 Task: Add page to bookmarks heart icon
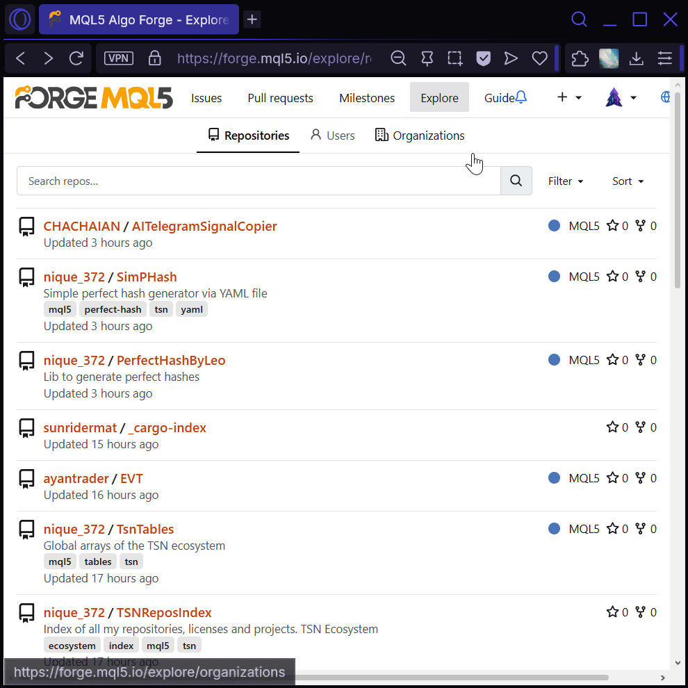tap(539, 58)
